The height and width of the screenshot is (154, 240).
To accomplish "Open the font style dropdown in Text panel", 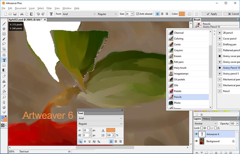I will click(x=100, y=124).
